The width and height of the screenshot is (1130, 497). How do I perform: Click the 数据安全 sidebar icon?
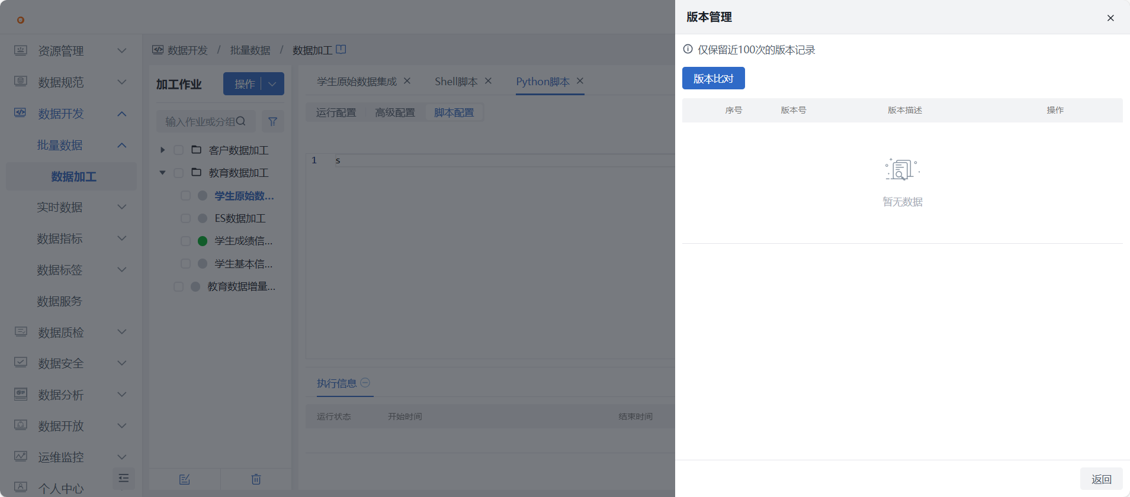[21, 363]
